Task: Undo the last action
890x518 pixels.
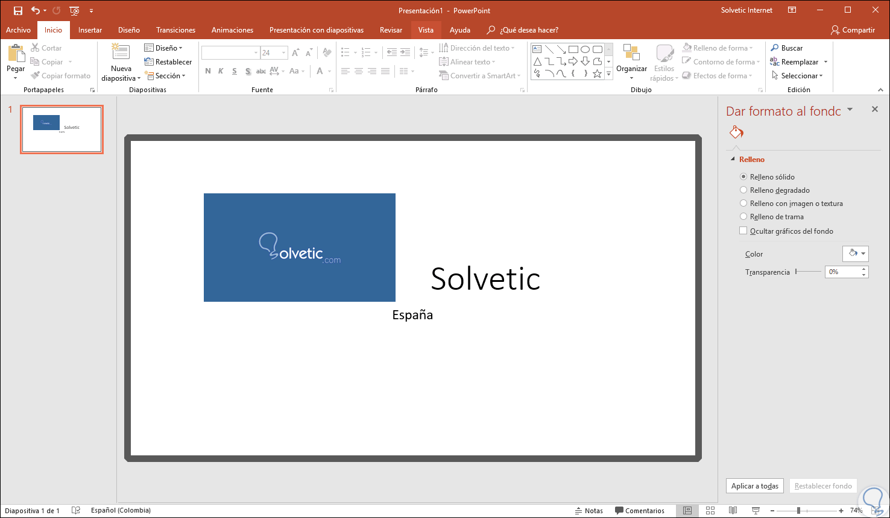Action: tap(35, 10)
